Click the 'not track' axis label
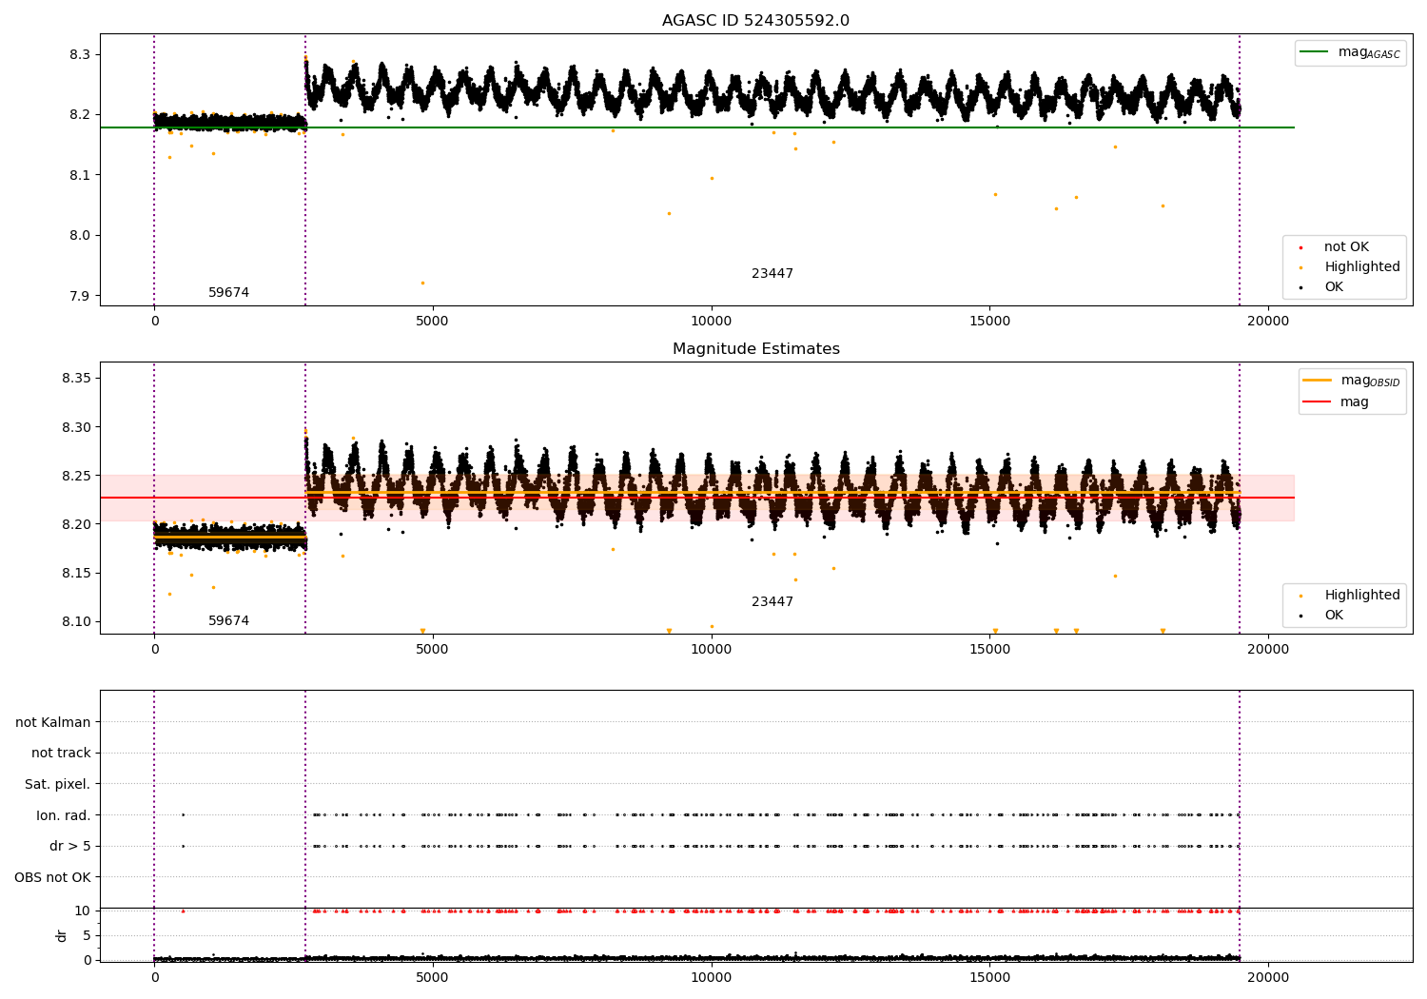 tap(61, 754)
